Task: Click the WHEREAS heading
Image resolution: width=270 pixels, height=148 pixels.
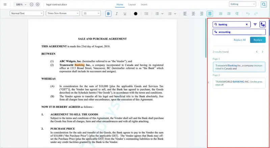Action: 48,79
